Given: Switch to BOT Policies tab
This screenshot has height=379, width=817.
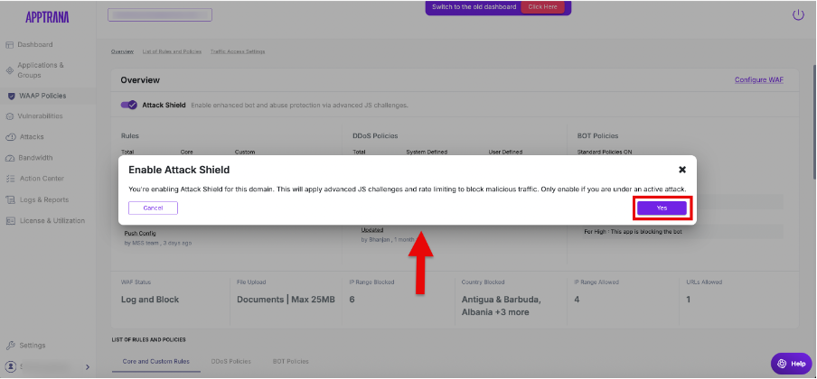Looking at the screenshot, I should tap(291, 361).
